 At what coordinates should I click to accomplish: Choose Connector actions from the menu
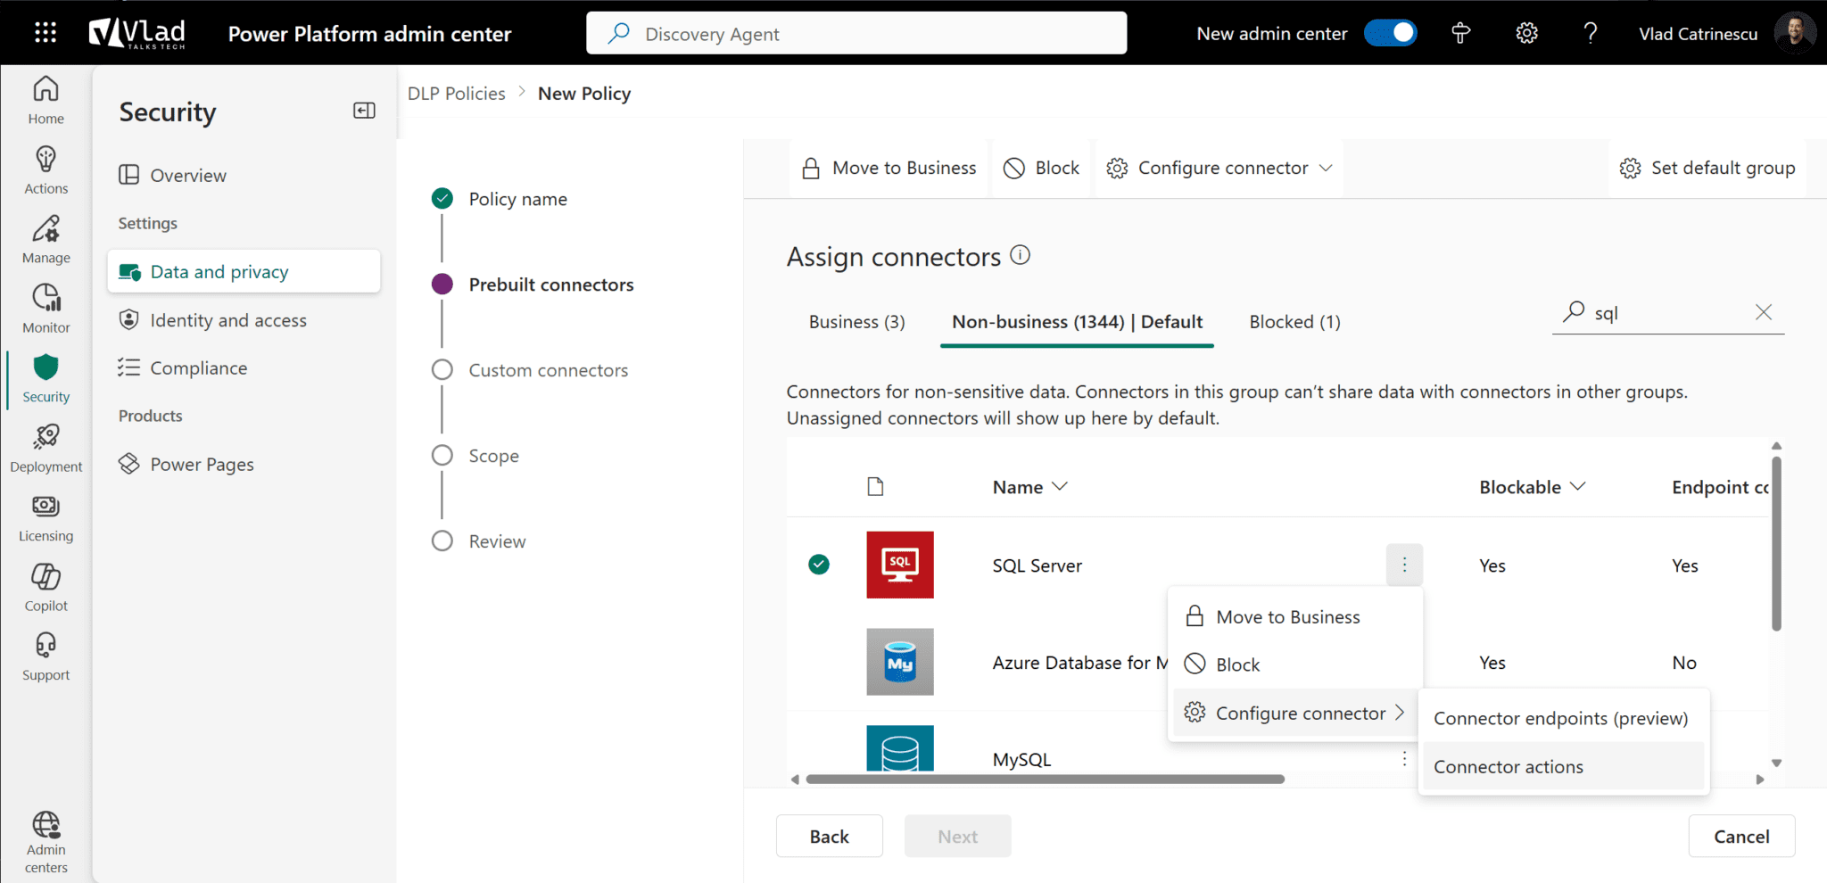[1508, 766]
